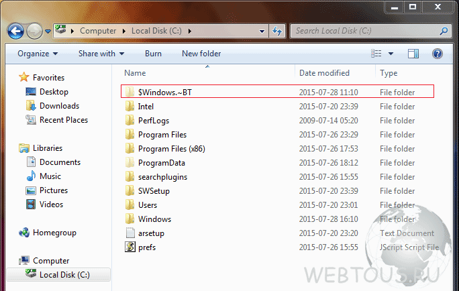This screenshot has height=291, width=459.
Task: Click the Burn toolbar button
Action: (x=153, y=54)
